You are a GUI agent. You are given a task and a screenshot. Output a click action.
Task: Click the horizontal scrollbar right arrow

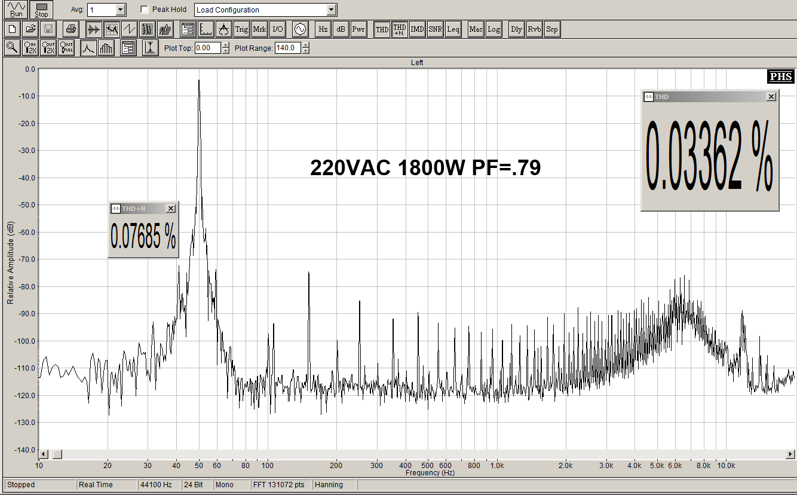pos(790,454)
